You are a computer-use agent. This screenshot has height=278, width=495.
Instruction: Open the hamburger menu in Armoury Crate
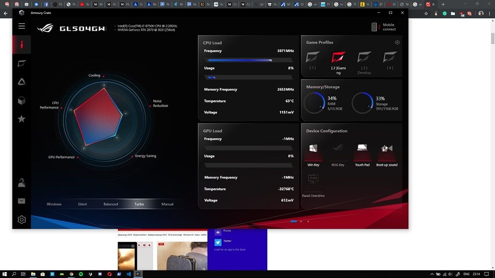[22, 26]
